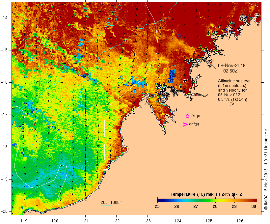Click the longitude axis label '124'
The image size is (270, 224).
[x=178, y=221]
